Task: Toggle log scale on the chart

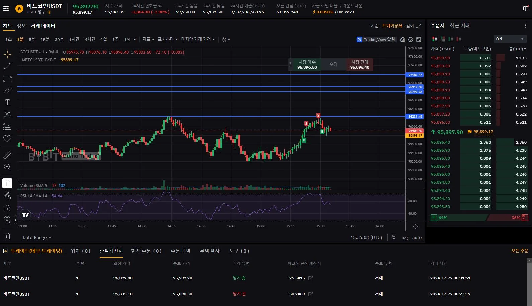Action: (404, 237)
